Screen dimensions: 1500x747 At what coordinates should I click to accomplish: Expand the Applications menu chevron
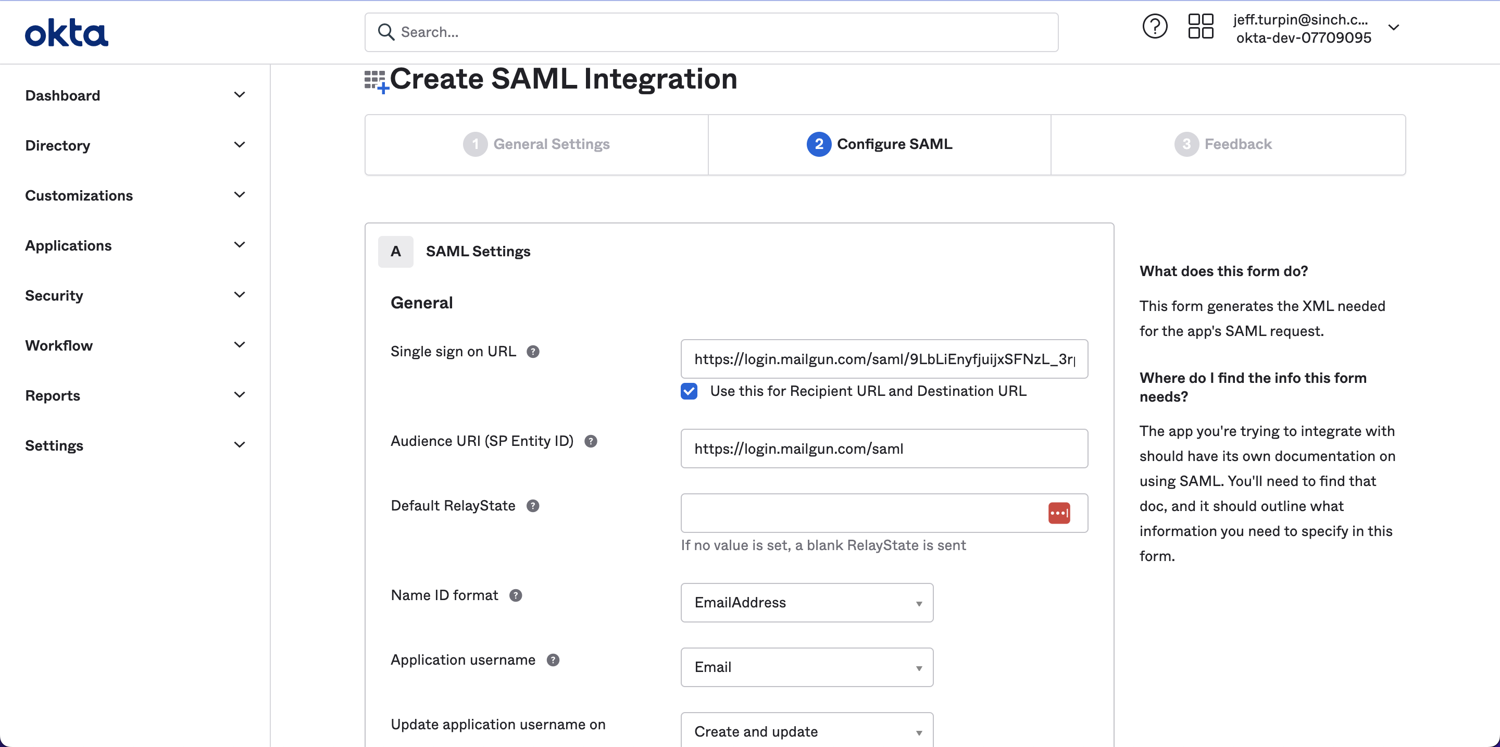pyautogui.click(x=240, y=245)
